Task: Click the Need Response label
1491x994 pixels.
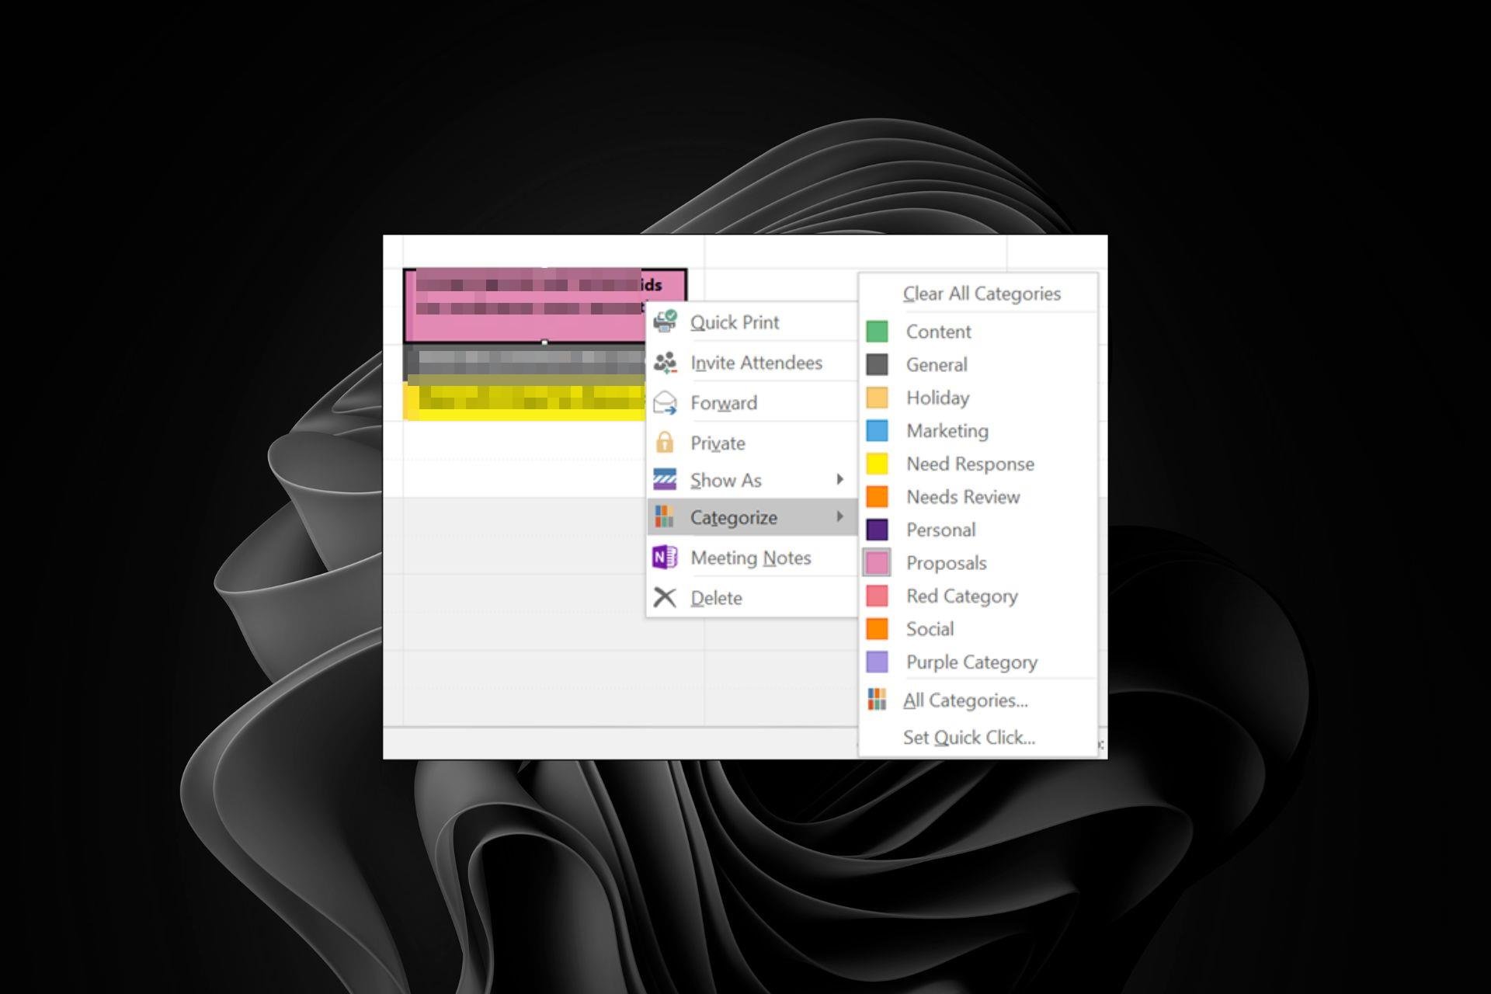Action: coord(971,464)
